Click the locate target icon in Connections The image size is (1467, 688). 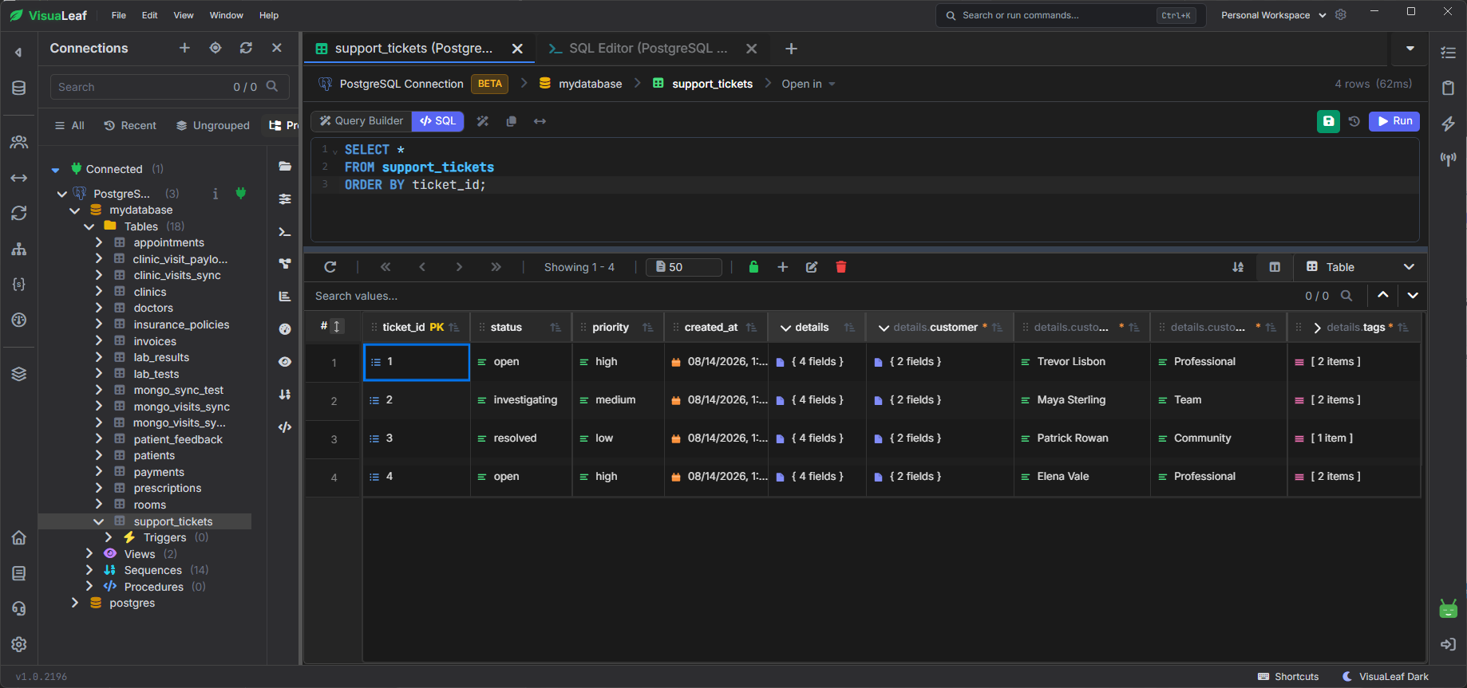point(216,48)
